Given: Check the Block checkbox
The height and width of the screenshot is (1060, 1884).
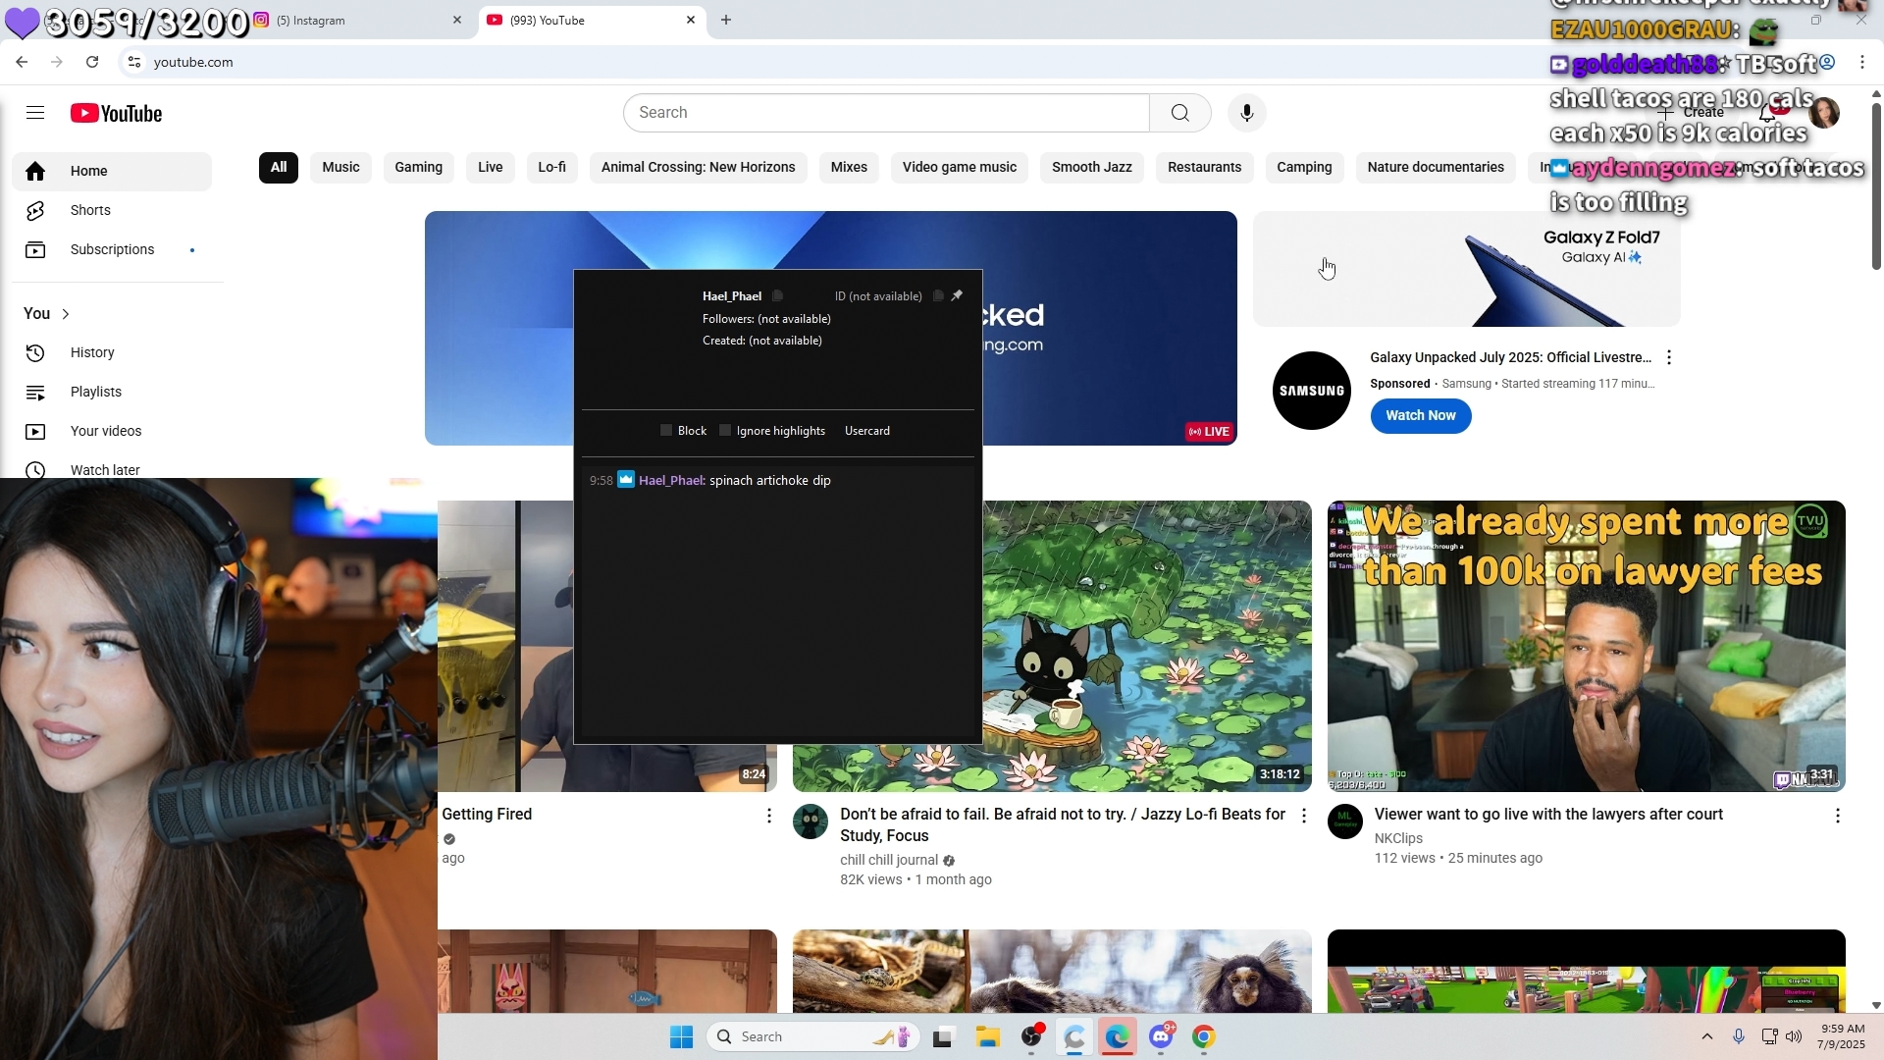Looking at the screenshot, I should pos(666,431).
